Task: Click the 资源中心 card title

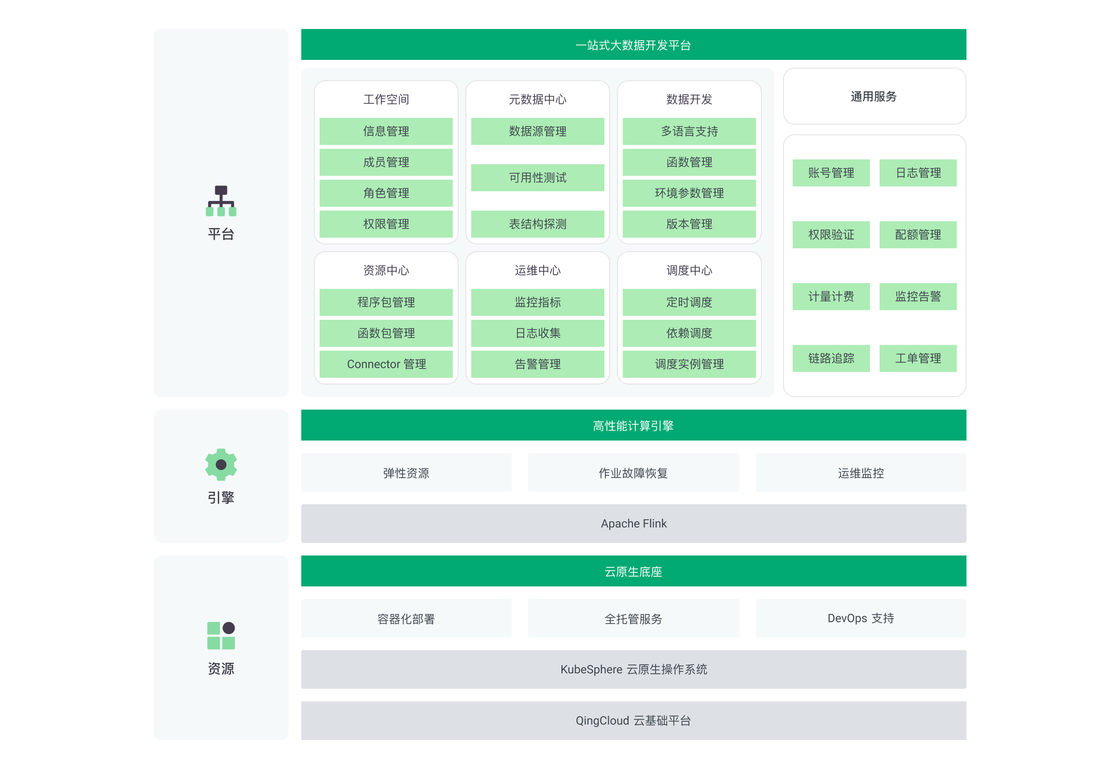Action: 386,271
